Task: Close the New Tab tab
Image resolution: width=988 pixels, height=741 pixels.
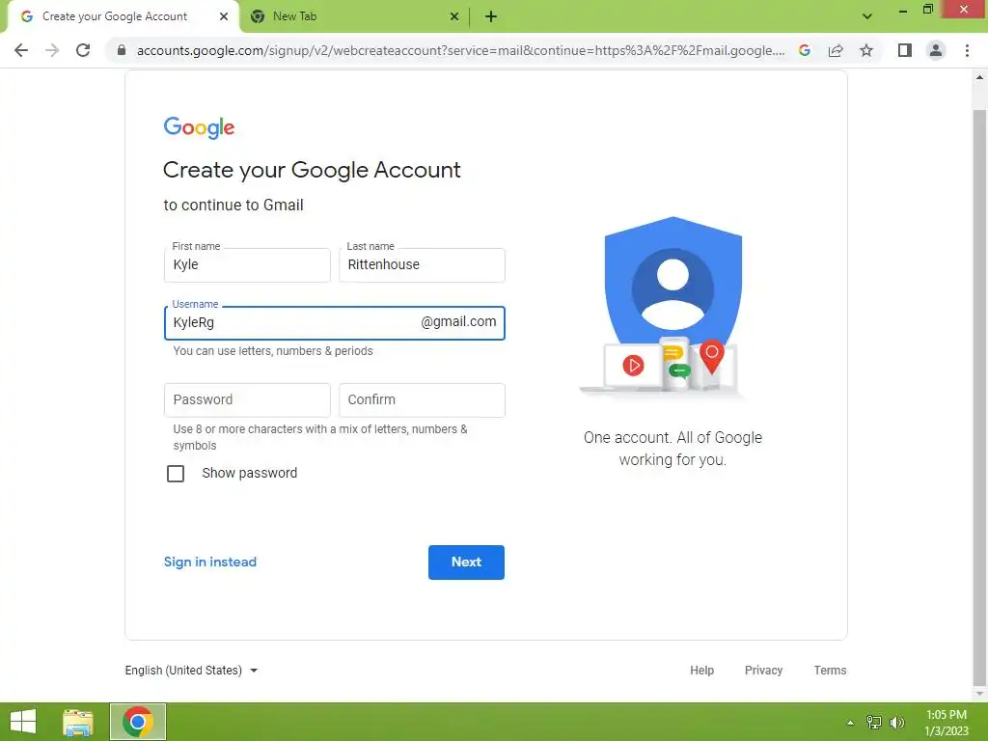Action: (x=454, y=17)
